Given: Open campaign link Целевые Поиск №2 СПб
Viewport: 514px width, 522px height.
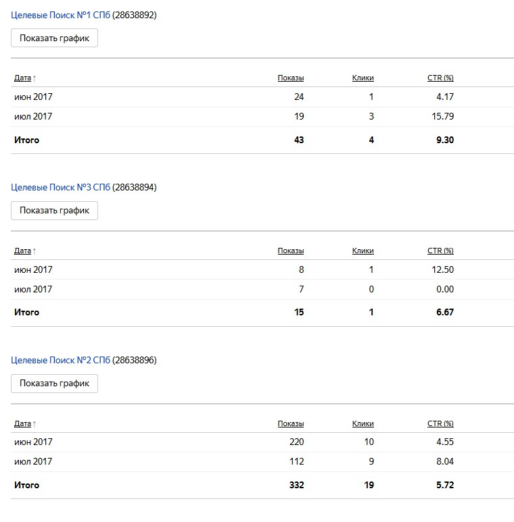Looking at the screenshot, I should click(60, 360).
